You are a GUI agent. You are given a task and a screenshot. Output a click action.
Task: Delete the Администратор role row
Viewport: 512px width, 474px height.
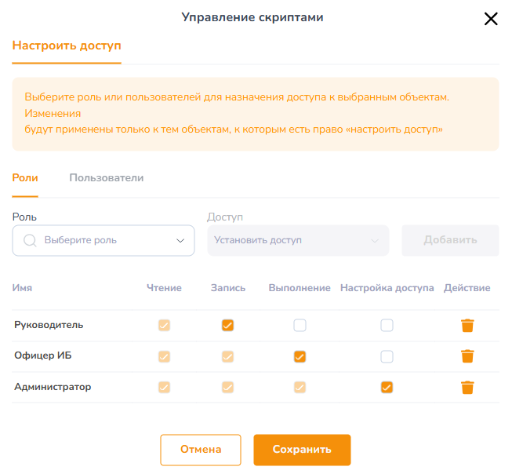(467, 388)
